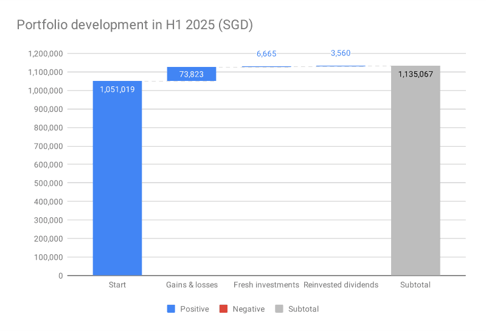Click the 73,823 data label
This screenshot has height=331, width=486.
click(x=192, y=75)
